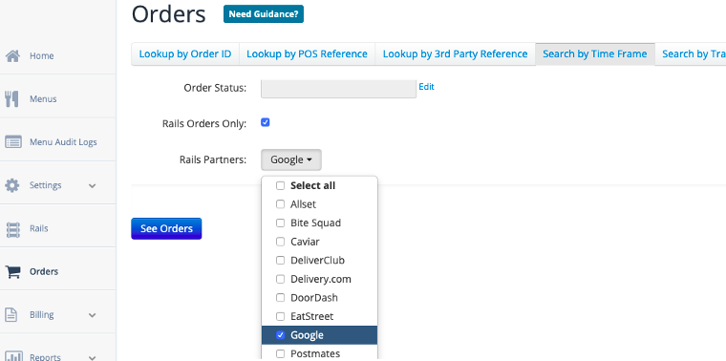The image size is (726, 361).
Task: Expand the Billing submenu chevron
Action: point(93,316)
